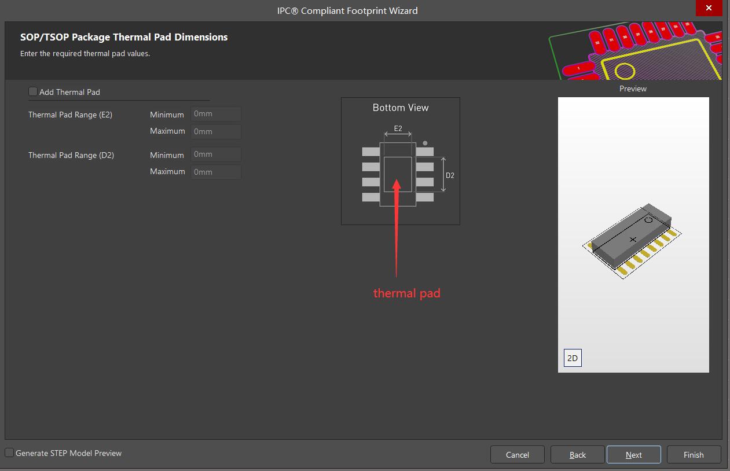Toggle Generate STEP Model Preview checkbox
The height and width of the screenshot is (471, 730).
pos(9,452)
